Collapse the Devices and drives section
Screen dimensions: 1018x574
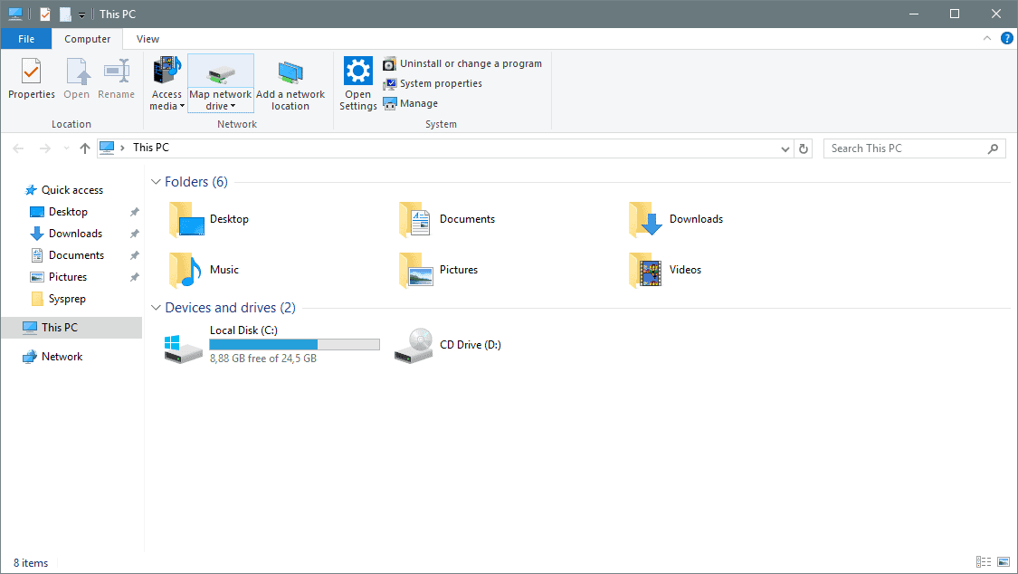pos(156,307)
